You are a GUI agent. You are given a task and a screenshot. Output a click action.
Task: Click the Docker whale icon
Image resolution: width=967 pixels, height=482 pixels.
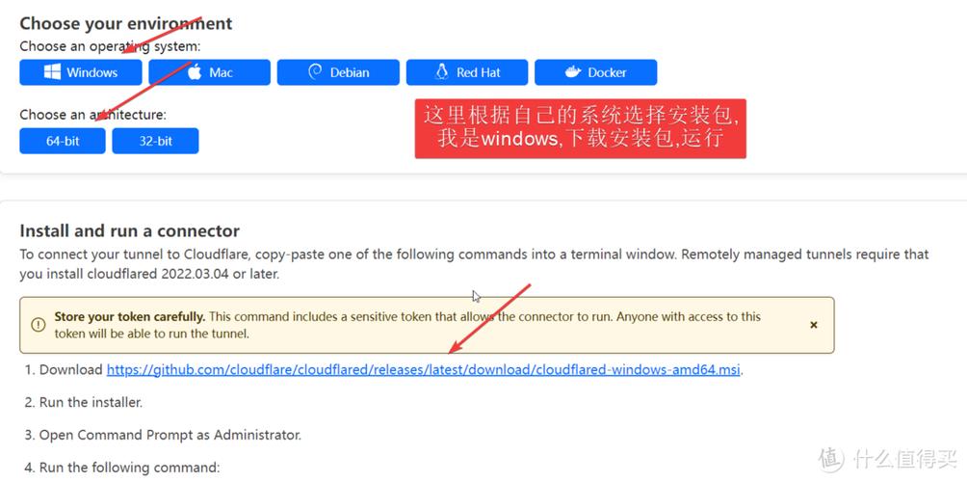pyautogui.click(x=573, y=72)
